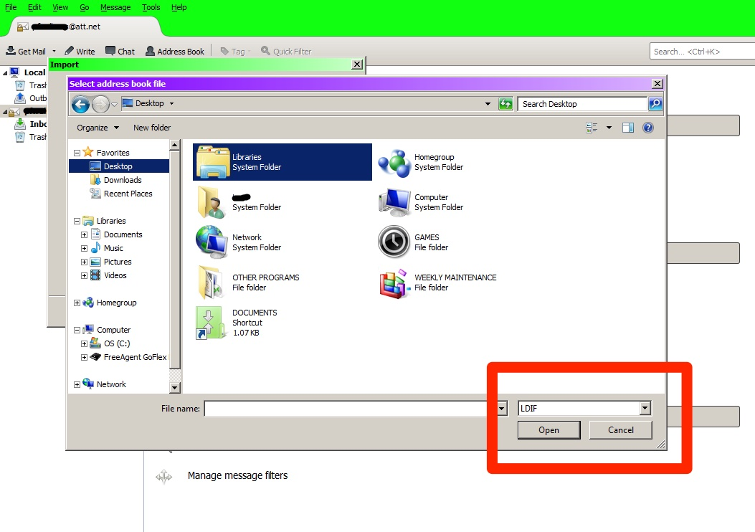Select the DOCUMENTS shortcut icon

click(x=210, y=323)
